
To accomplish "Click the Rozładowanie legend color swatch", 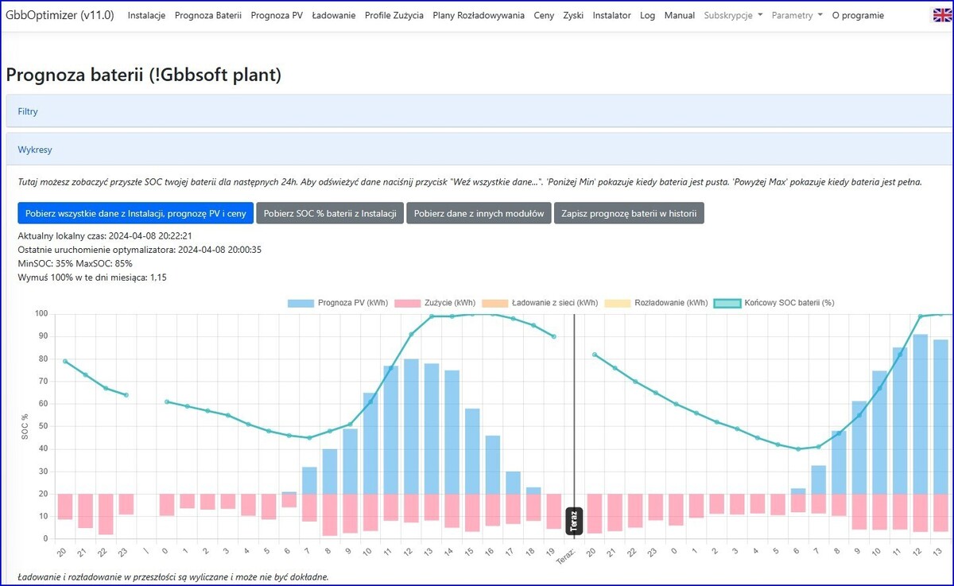I will pos(617,303).
